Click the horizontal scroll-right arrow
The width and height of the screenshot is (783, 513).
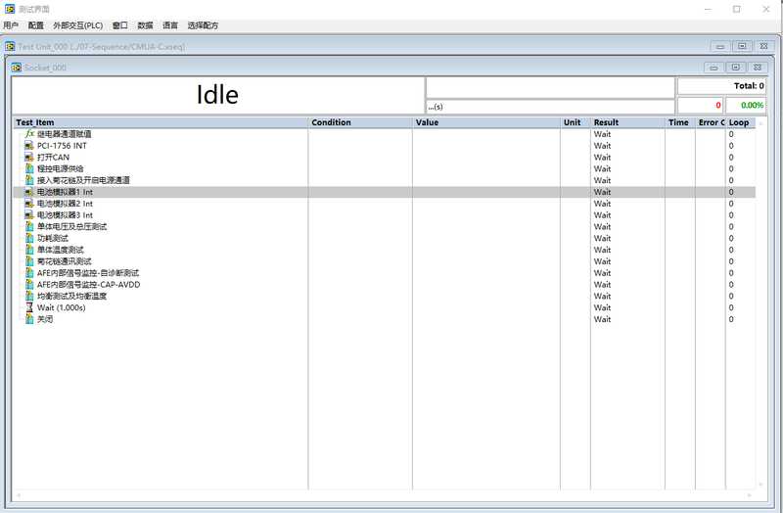tap(750, 495)
